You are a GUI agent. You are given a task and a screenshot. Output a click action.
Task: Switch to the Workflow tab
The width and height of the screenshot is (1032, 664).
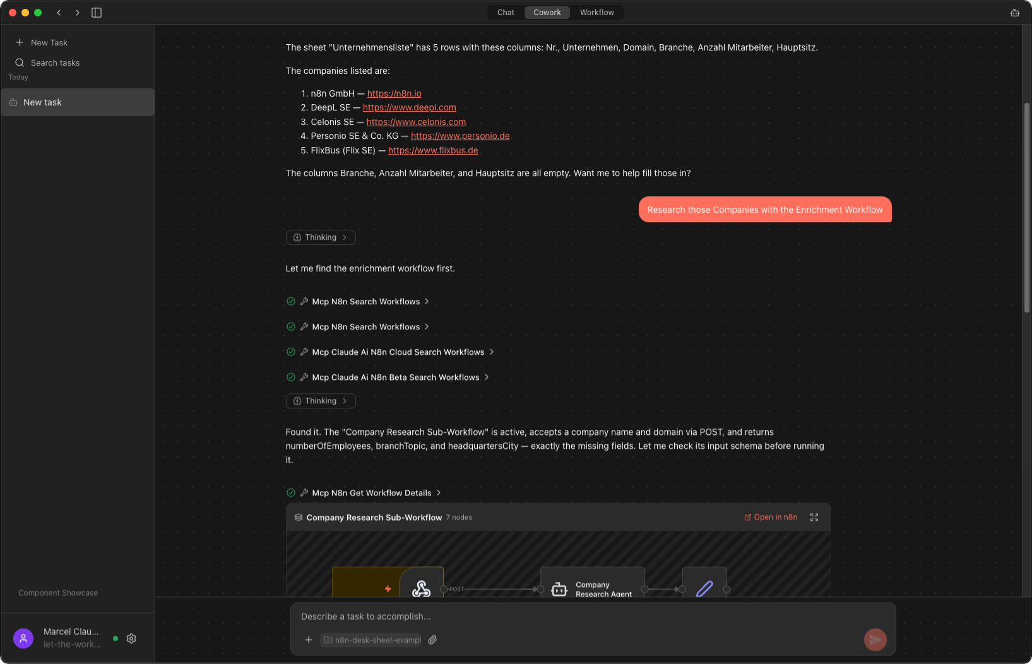point(596,13)
